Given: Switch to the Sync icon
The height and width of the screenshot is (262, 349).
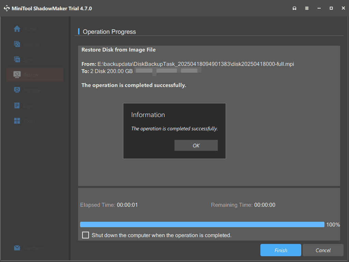Looking at the screenshot, I should tap(17, 60).
